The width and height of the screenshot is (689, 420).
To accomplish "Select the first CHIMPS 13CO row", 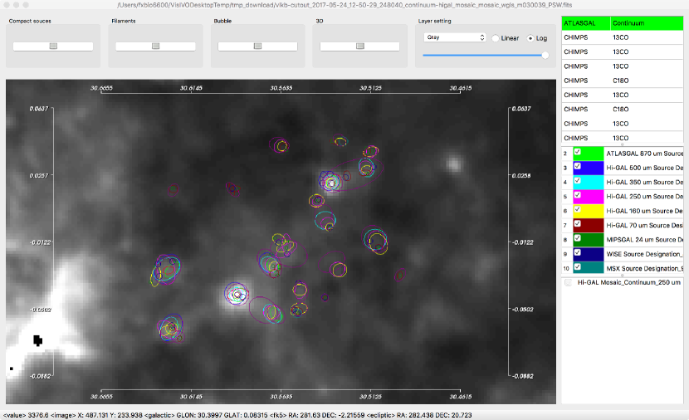I will [x=623, y=37].
